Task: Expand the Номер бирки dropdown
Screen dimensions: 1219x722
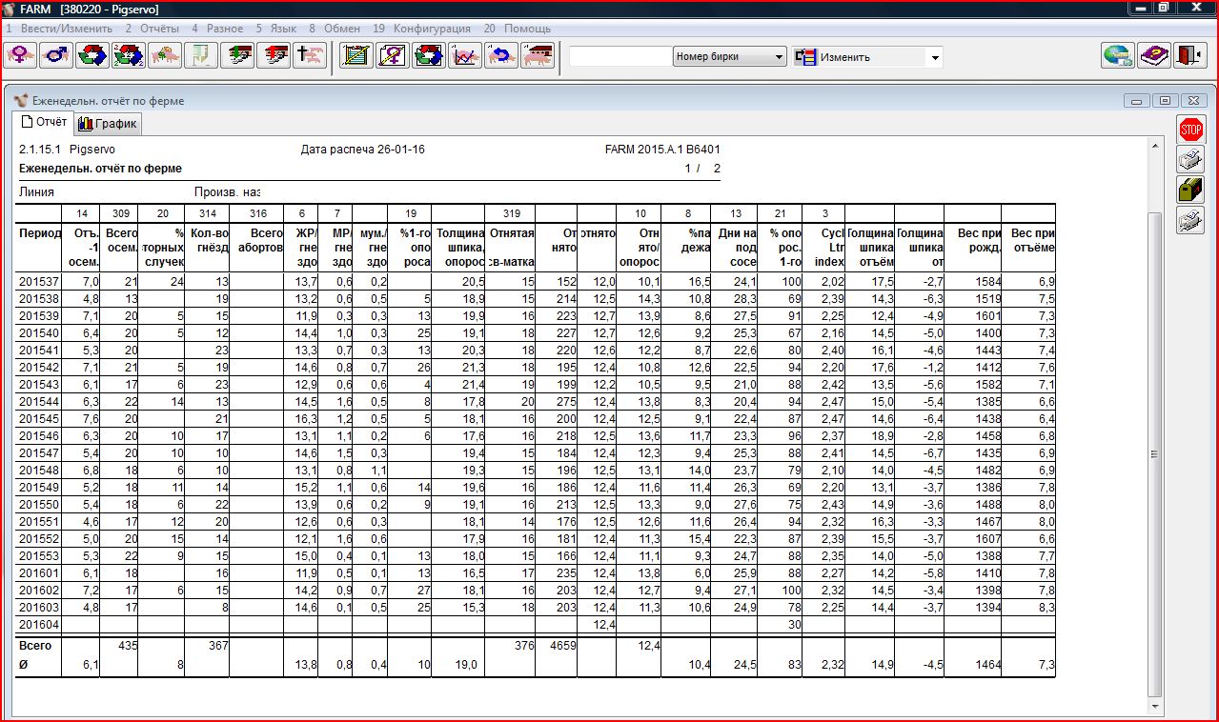Action: (x=779, y=57)
